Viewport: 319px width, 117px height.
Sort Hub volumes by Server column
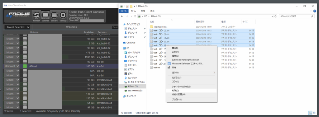click(x=102, y=32)
